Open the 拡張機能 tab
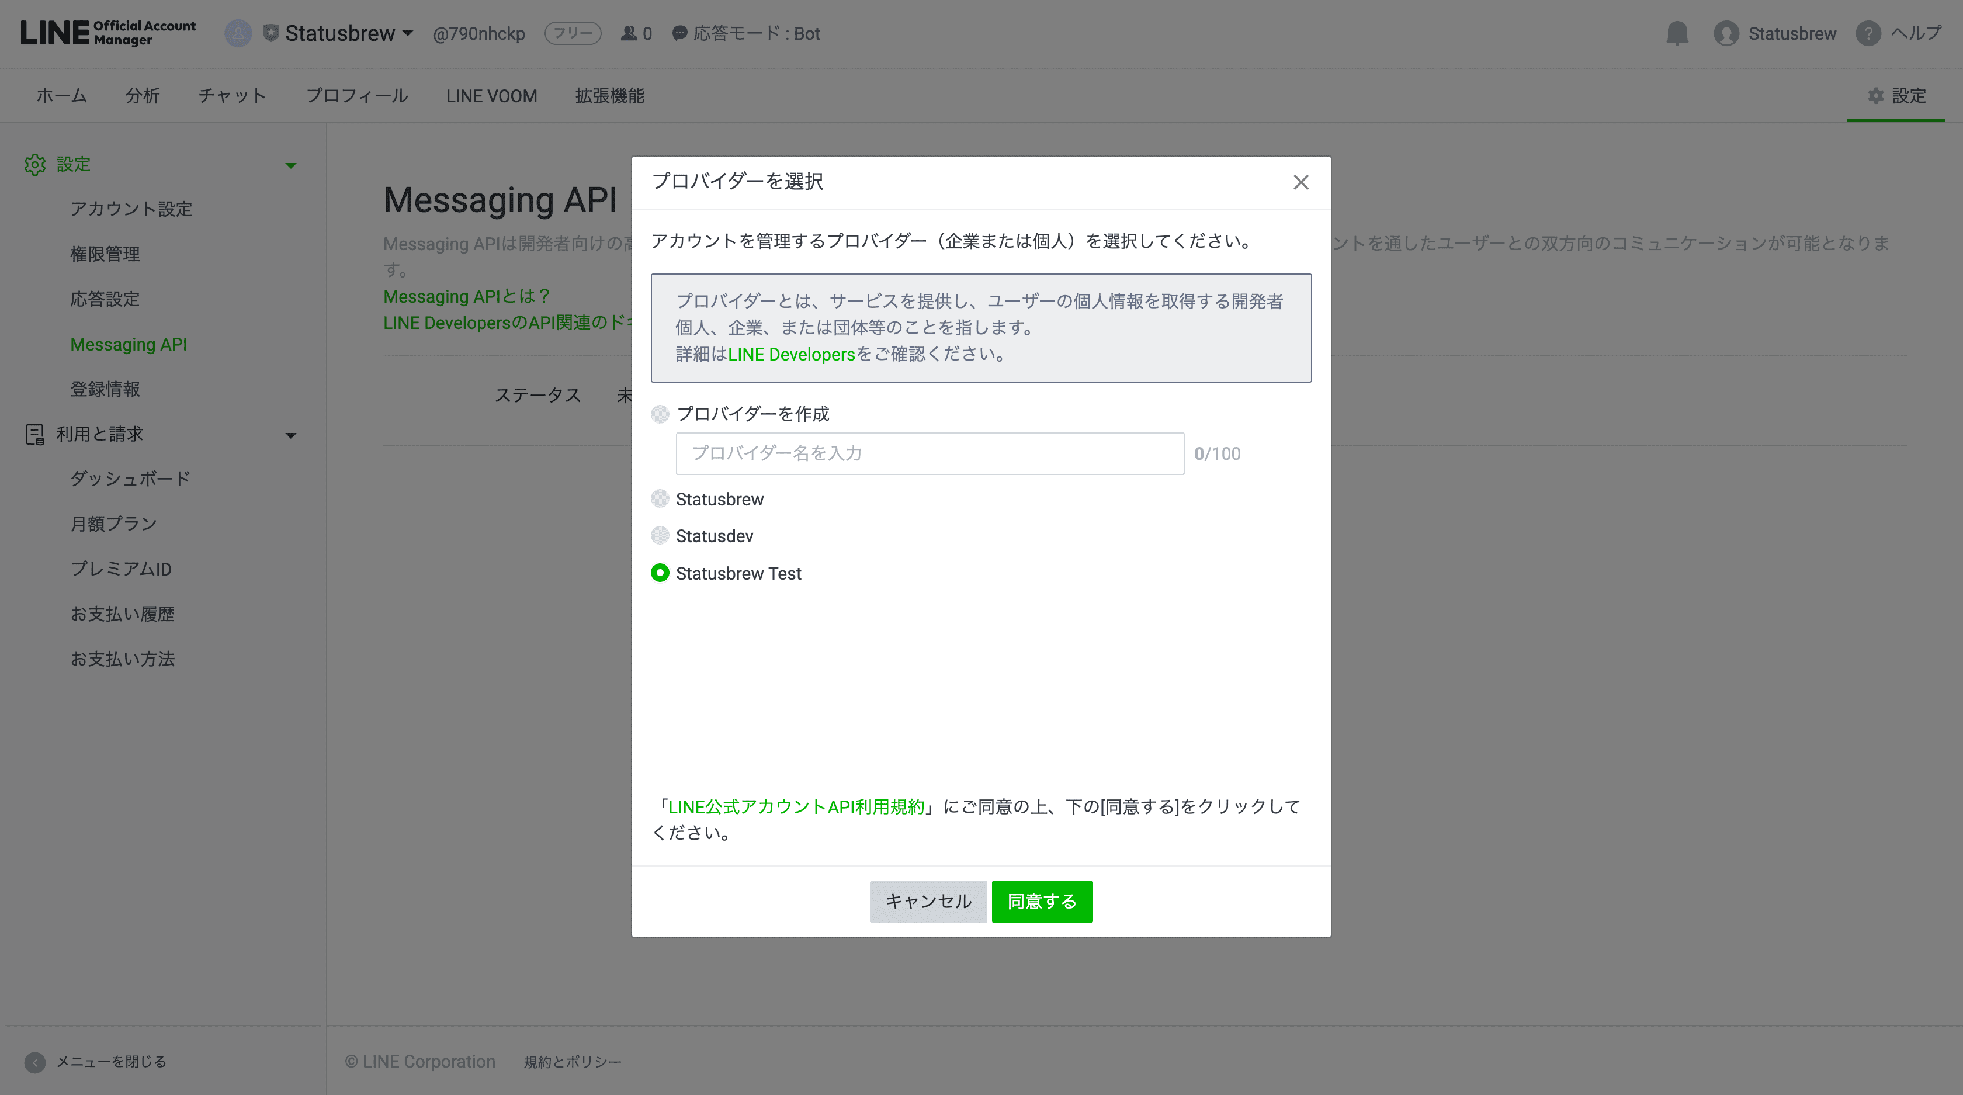This screenshot has height=1095, width=1963. 609,96
